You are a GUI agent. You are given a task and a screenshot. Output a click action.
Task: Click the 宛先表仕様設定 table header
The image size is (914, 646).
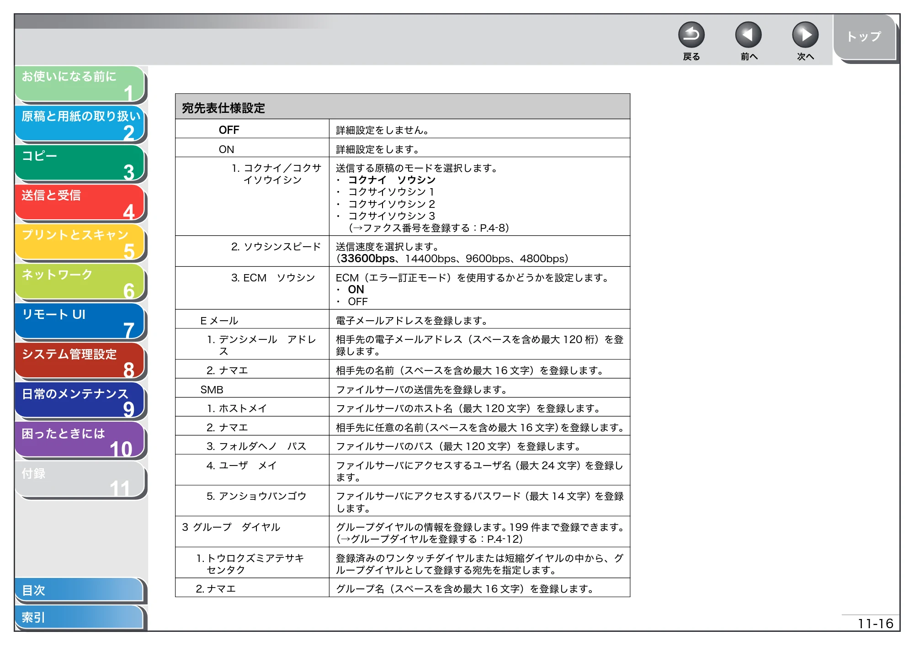click(x=402, y=107)
